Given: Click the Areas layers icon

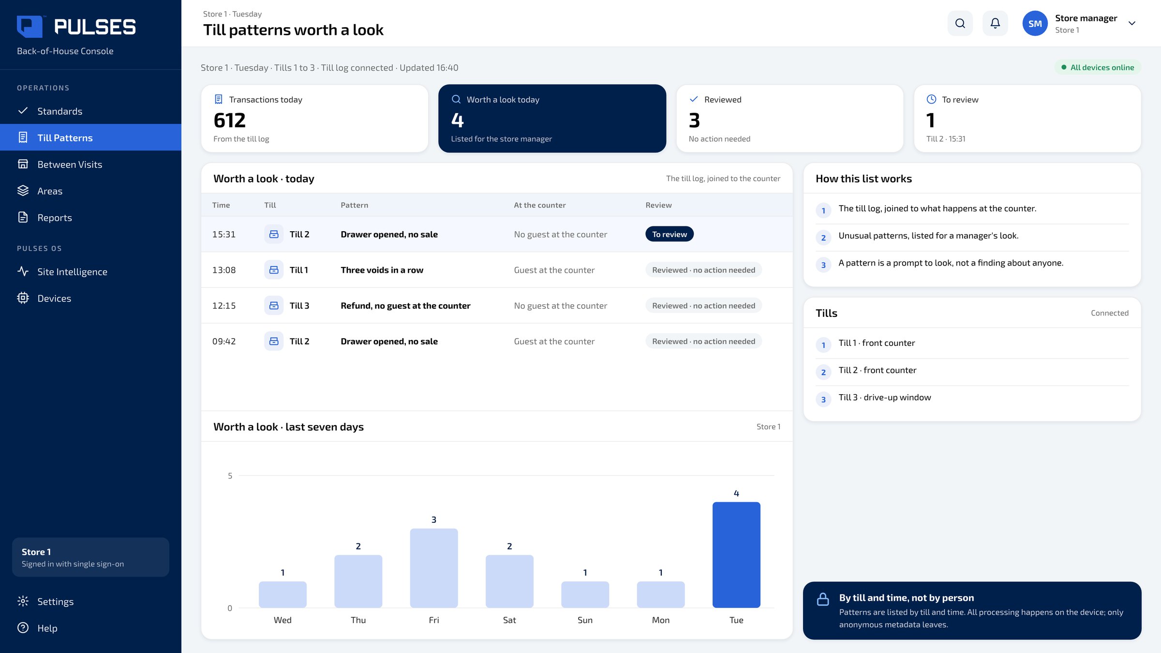Looking at the screenshot, I should click(23, 191).
